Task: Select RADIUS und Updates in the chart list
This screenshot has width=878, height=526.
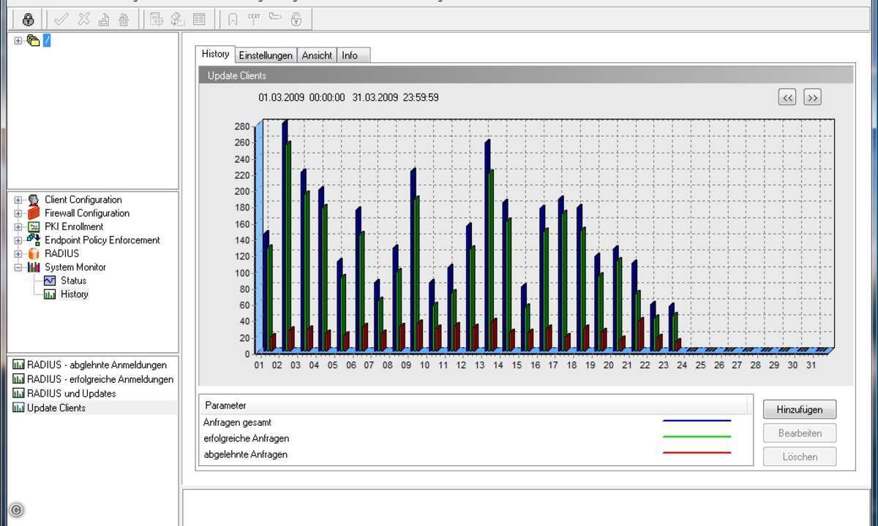Action: point(71,394)
